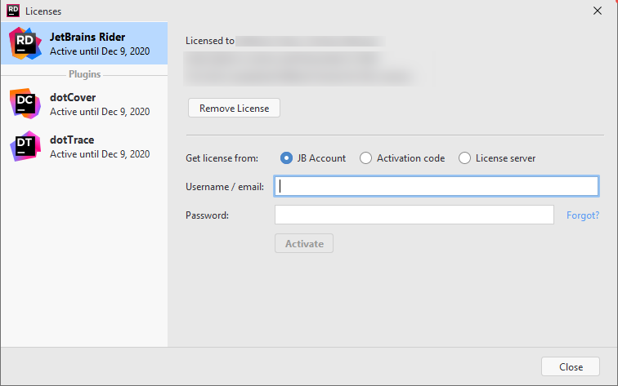Viewport: 618px width, 386px height.
Task: Click Remove License
Action: pyautogui.click(x=234, y=108)
